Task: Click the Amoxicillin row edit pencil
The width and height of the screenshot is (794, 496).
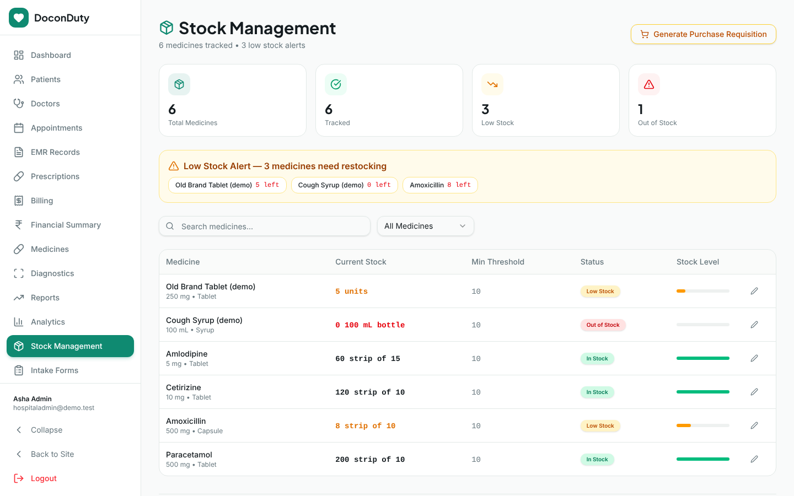Action: (754, 425)
